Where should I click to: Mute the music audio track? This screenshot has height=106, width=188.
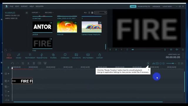coord(9,100)
